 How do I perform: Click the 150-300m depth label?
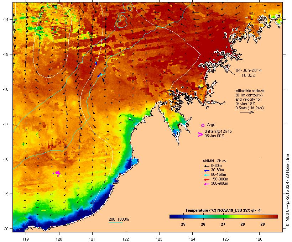(x=219, y=179)
